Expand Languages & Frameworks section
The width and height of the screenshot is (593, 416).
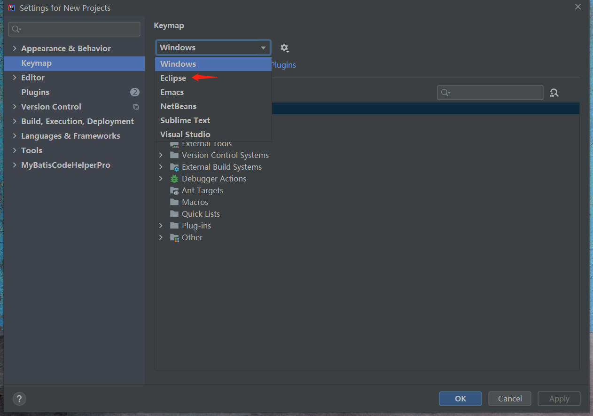pyautogui.click(x=15, y=136)
